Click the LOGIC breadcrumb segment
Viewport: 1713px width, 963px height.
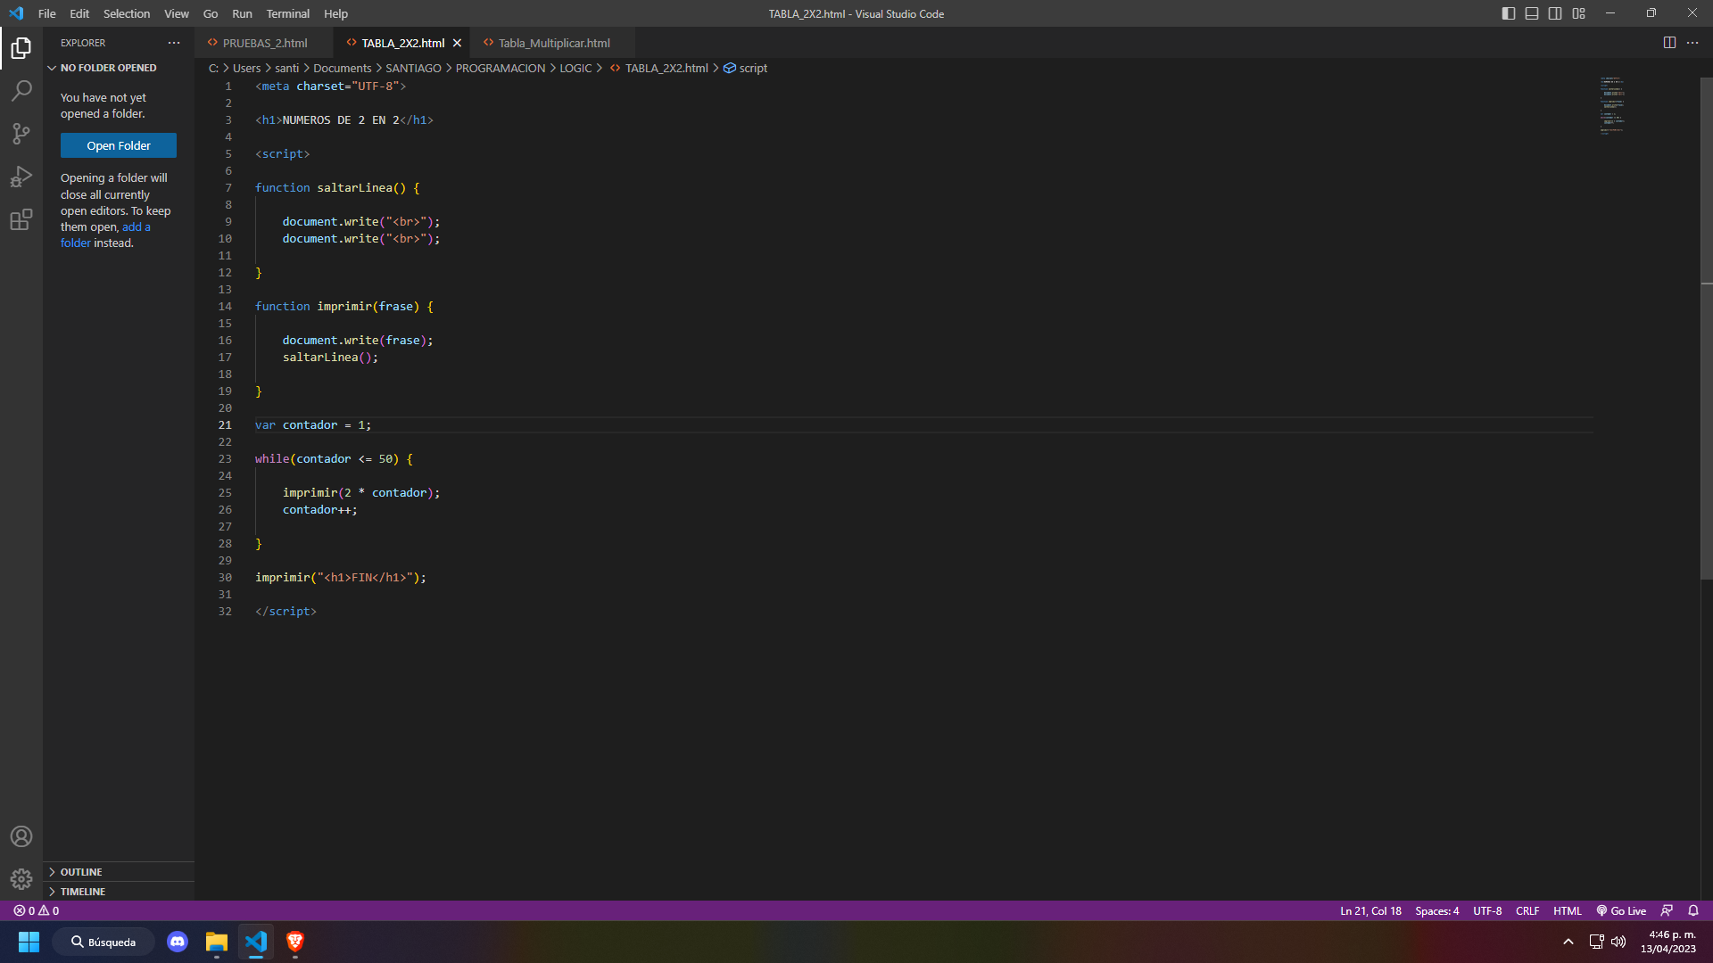(x=575, y=68)
